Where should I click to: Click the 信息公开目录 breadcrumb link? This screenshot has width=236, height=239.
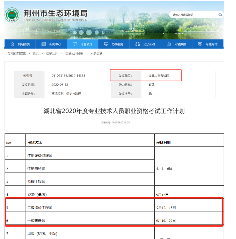pyautogui.click(x=74, y=53)
